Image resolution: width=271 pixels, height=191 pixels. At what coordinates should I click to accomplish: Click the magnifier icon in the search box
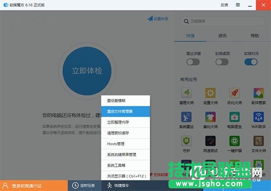click(186, 21)
